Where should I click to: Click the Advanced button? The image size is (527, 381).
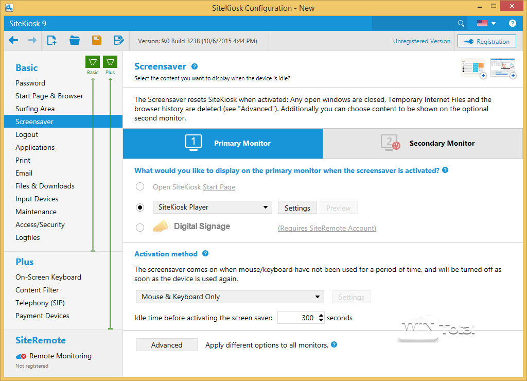tap(167, 345)
